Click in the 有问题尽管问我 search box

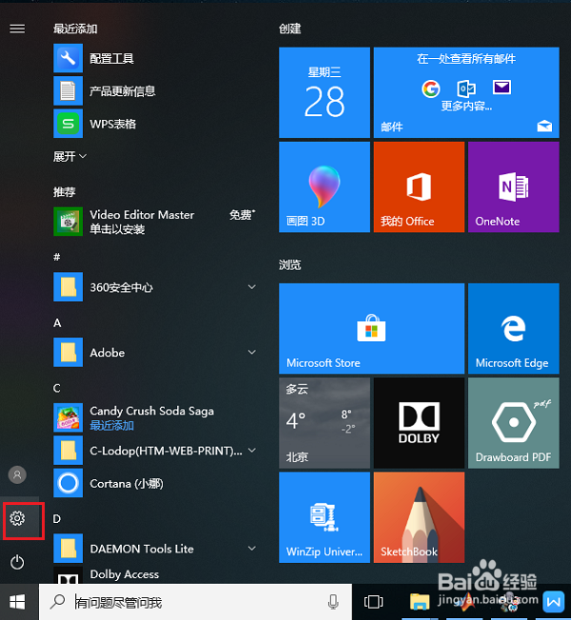click(x=195, y=602)
